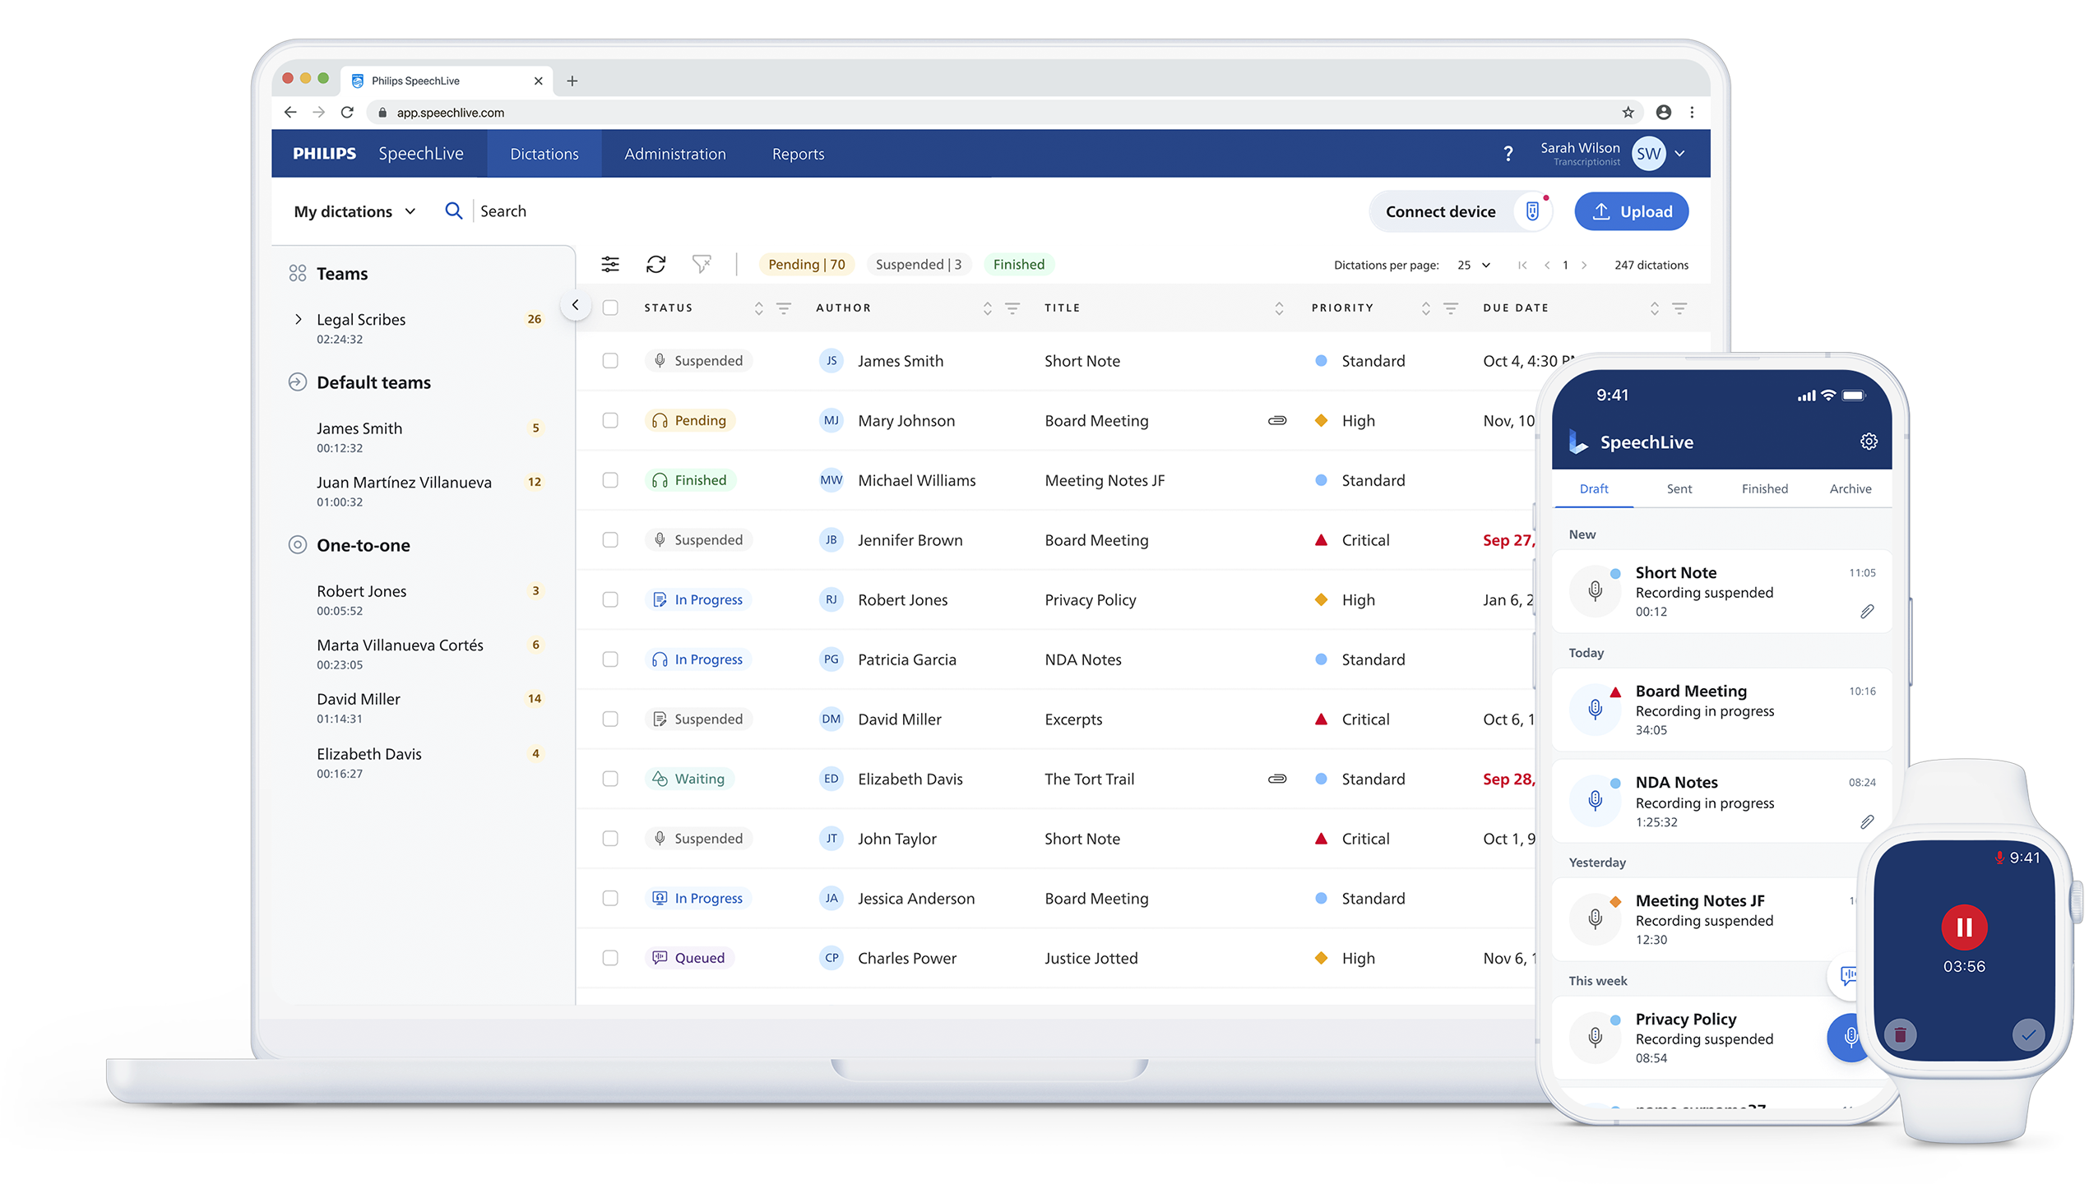Jump to the first page arrow
This screenshot has width=2089, height=1184.
pyautogui.click(x=1522, y=265)
